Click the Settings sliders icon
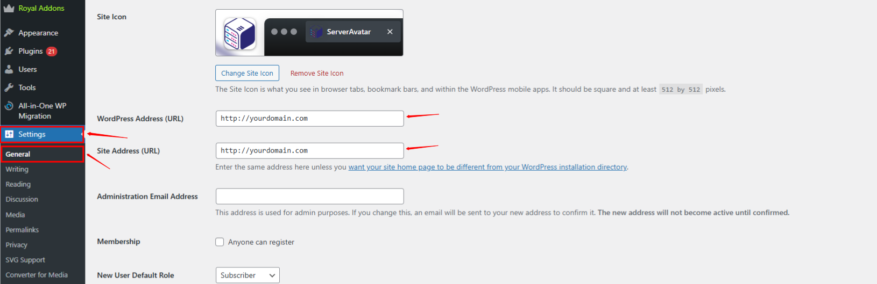Viewport: 877px width, 284px height. (9, 134)
